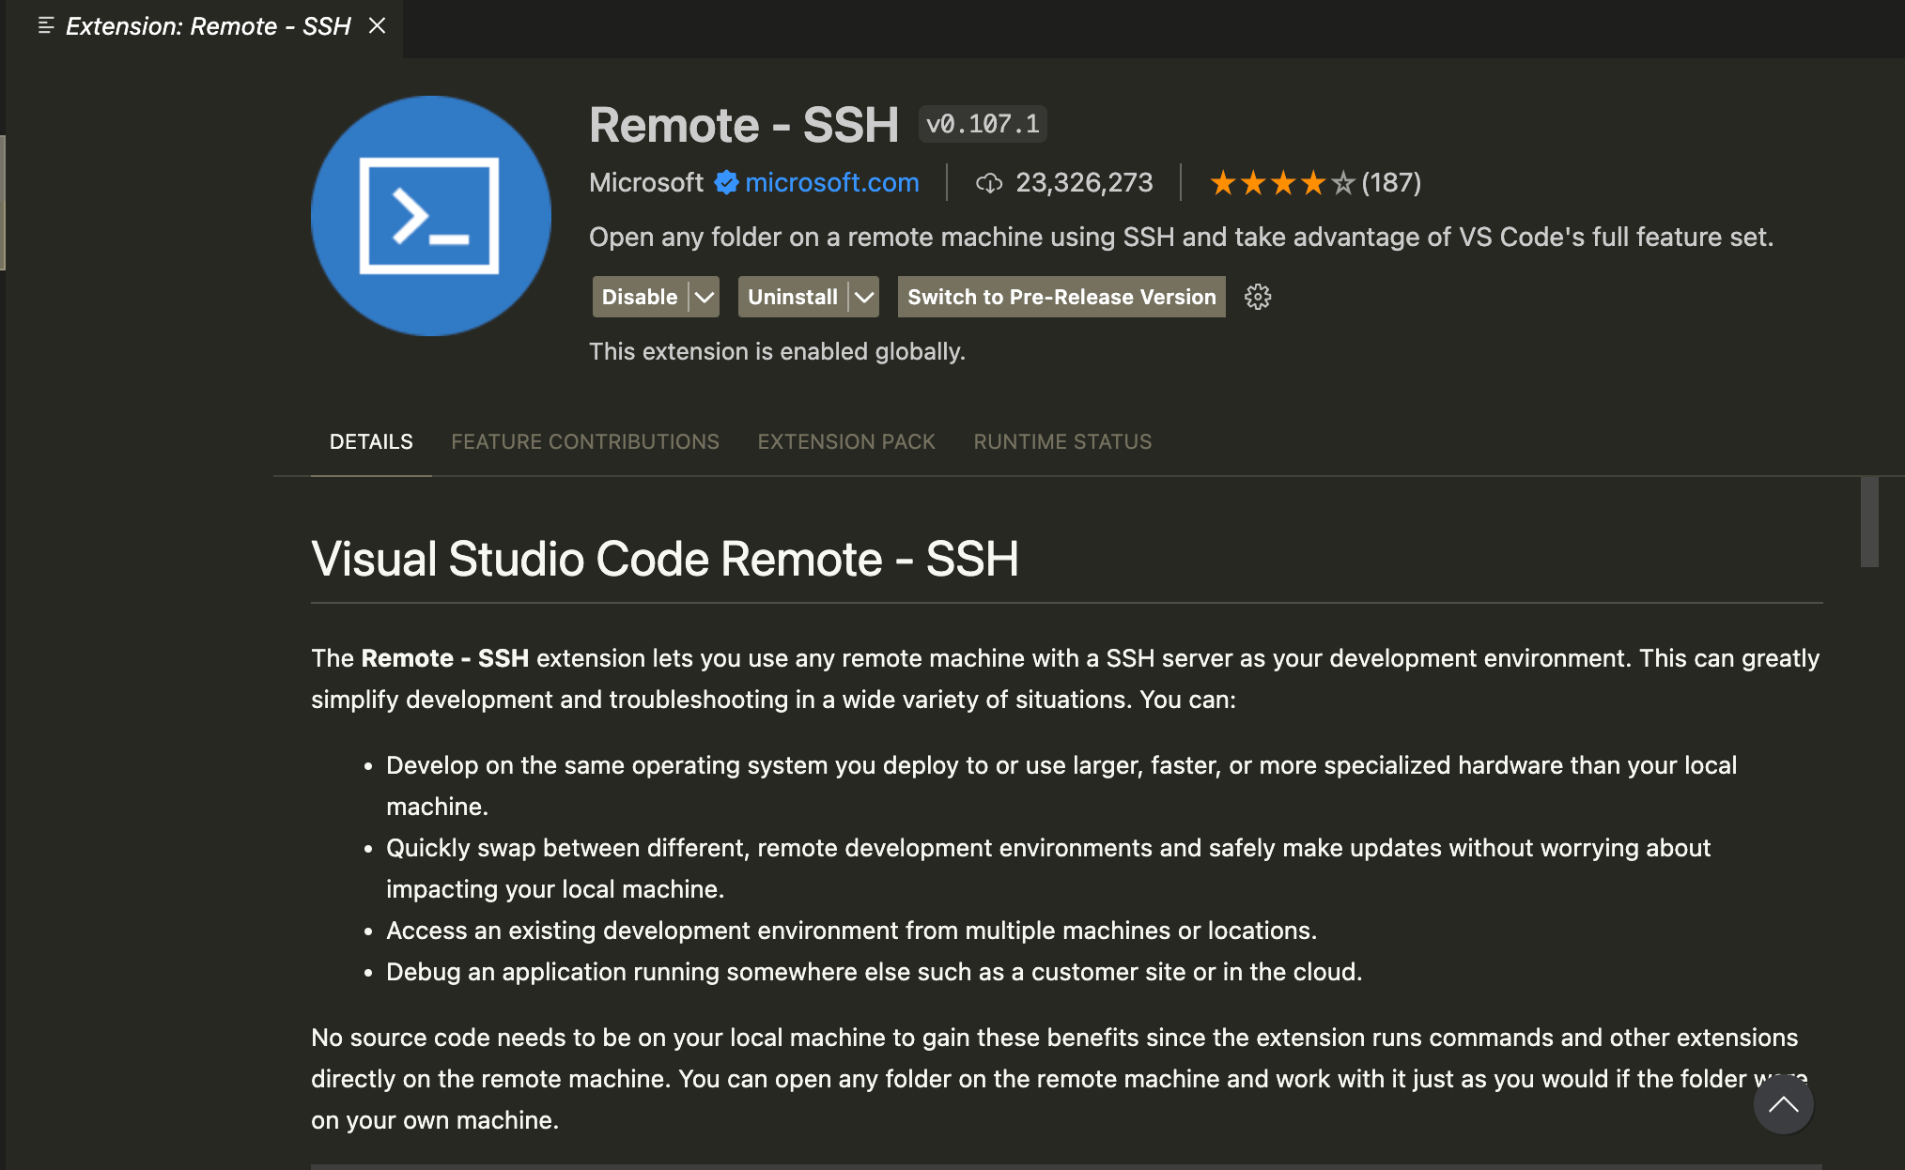Expand the Uninstall dropdown arrow

click(864, 297)
